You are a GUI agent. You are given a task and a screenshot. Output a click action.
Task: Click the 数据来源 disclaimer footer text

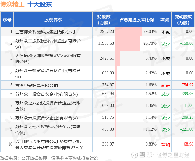coord(49,158)
